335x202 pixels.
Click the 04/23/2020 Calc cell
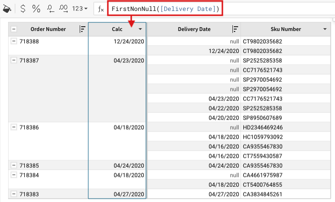[x=128, y=61]
